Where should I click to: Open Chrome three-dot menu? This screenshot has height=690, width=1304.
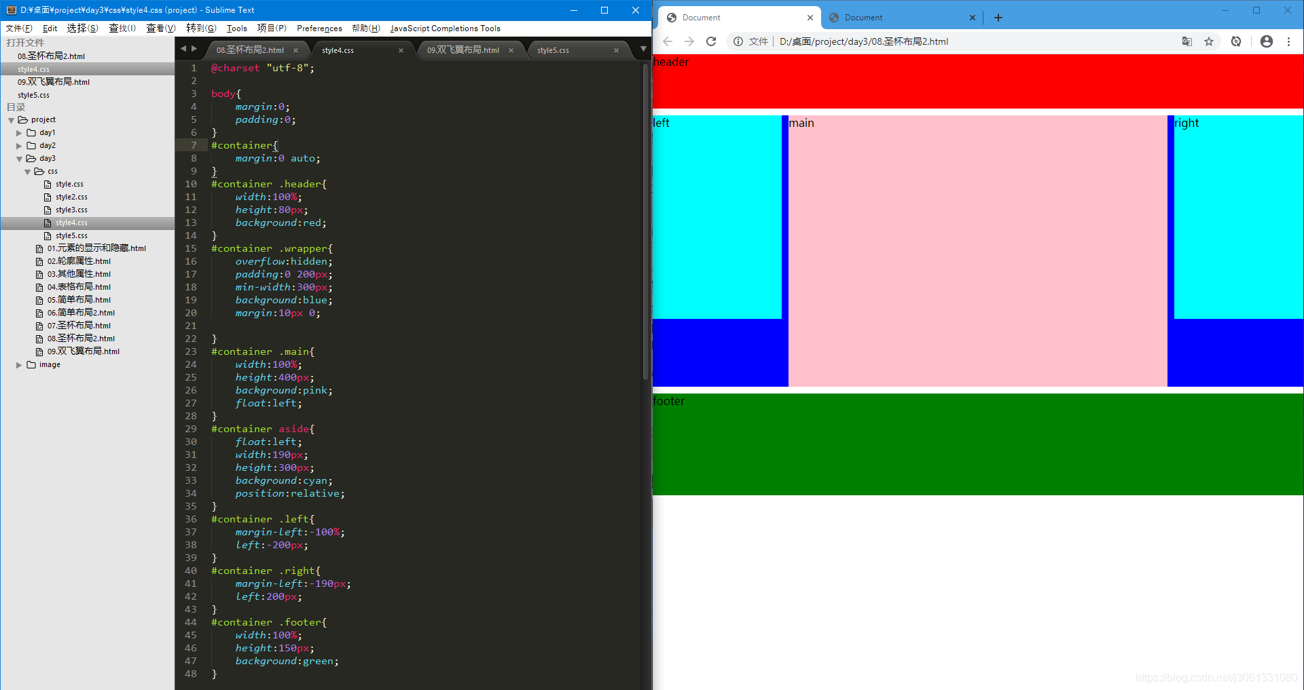1288,41
